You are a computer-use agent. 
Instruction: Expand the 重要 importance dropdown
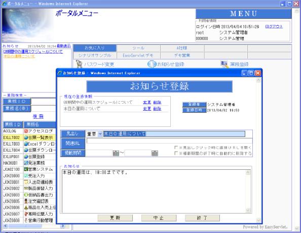click(x=100, y=134)
